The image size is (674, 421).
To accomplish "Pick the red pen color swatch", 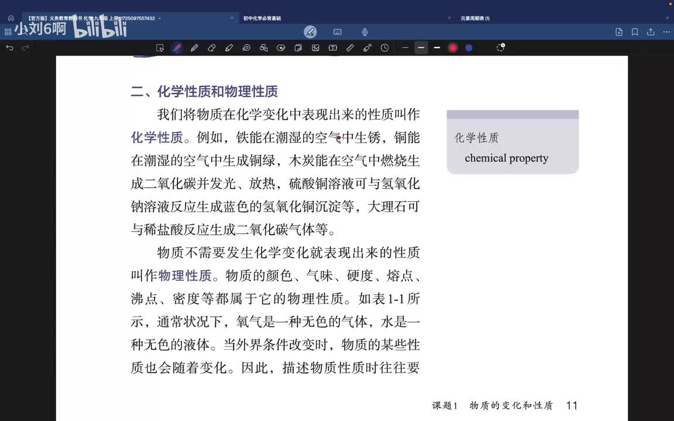I will click(453, 48).
